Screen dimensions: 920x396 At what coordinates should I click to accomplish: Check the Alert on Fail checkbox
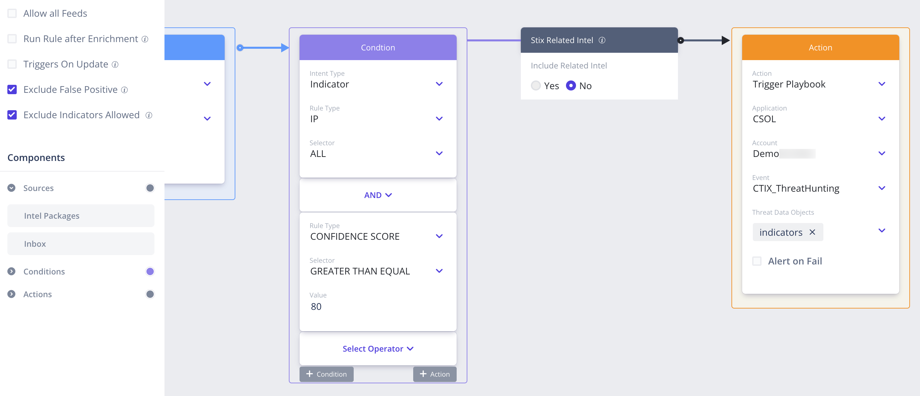click(x=757, y=261)
